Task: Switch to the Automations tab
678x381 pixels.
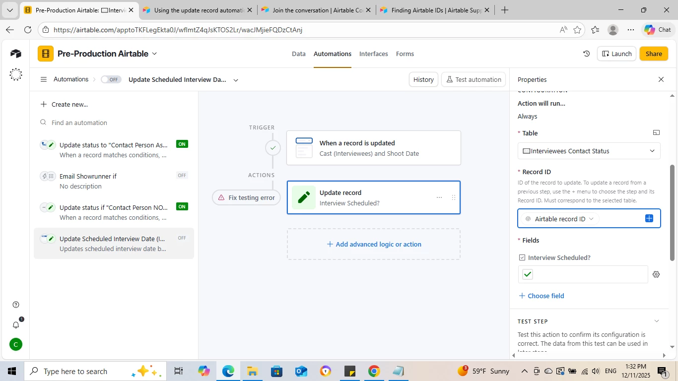Action: tap(333, 54)
